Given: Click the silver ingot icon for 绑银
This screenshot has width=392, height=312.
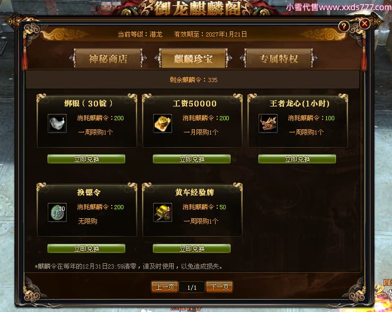Looking at the screenshot, I should [57, 123].
